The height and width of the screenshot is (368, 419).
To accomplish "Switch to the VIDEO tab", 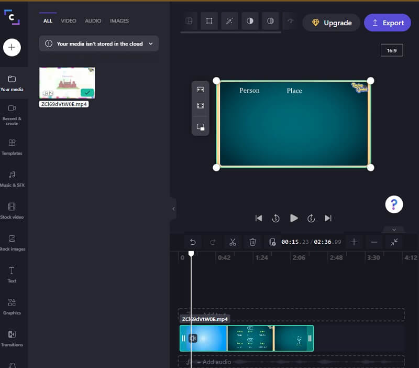I will 69,21.
